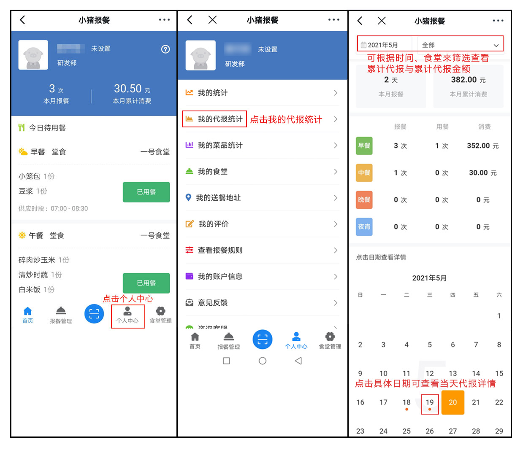
Task: Open 个人中心 tab on the middle screen
Action: [x=296, y=341]
